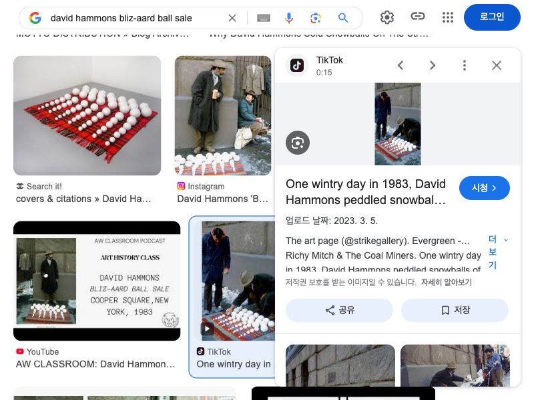Close the image preview panel
Viewport: 534px width, 400px height.
(497, 65)
